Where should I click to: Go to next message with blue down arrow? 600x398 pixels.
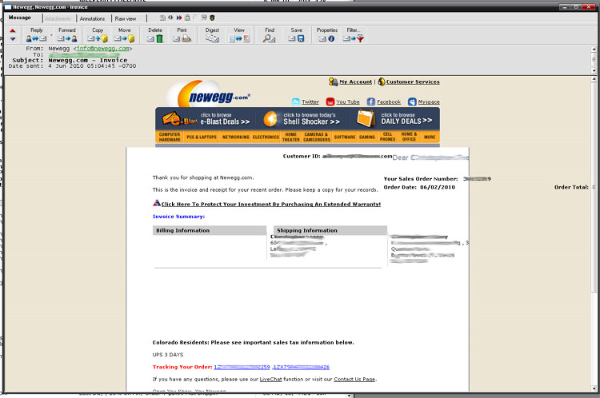13,38
